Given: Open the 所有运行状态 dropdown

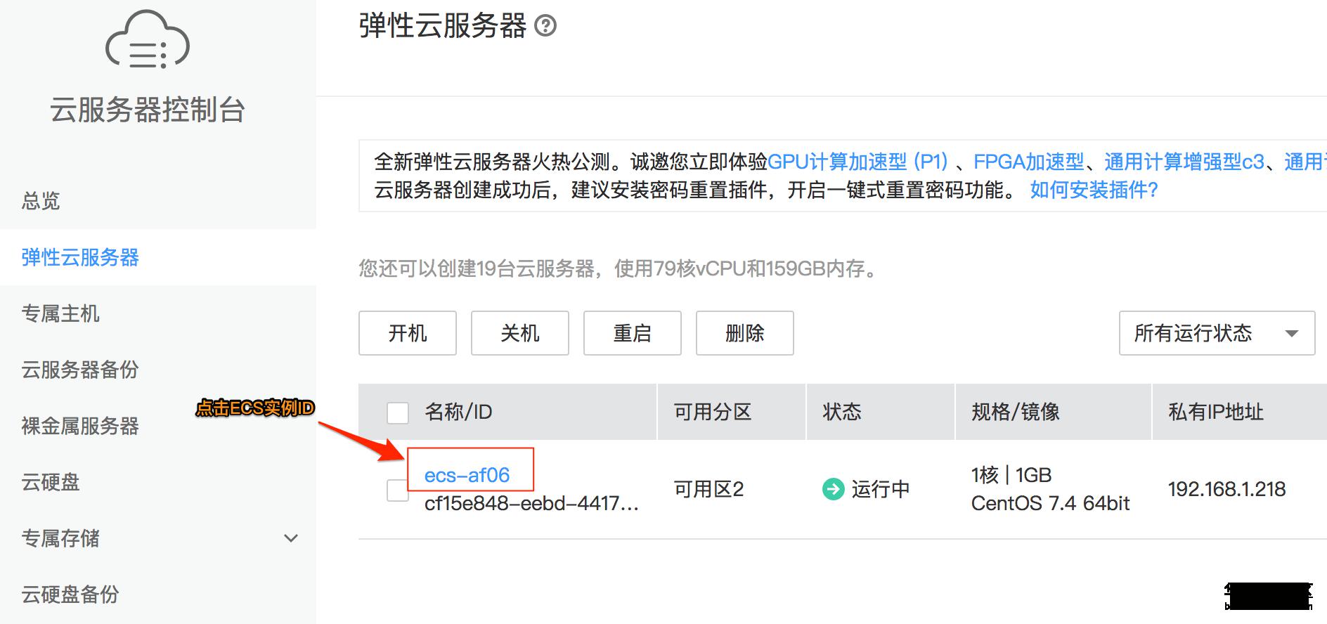Looking at the screenshot, I should click(x=1217, y=333).
